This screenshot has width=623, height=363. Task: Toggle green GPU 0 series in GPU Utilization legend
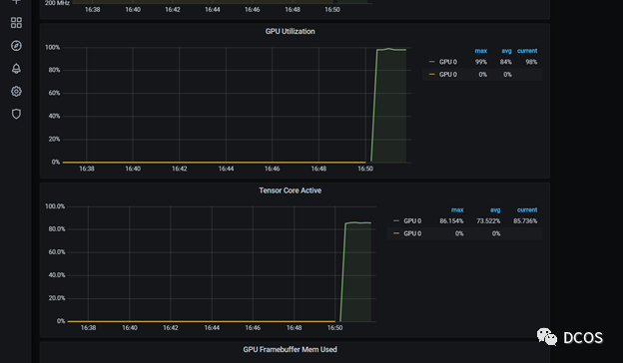click(x=447, y=62)
